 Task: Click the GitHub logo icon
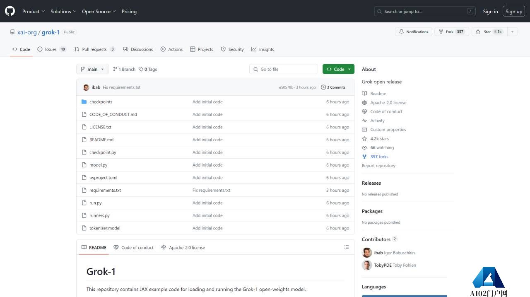click(x=10, y=11)
